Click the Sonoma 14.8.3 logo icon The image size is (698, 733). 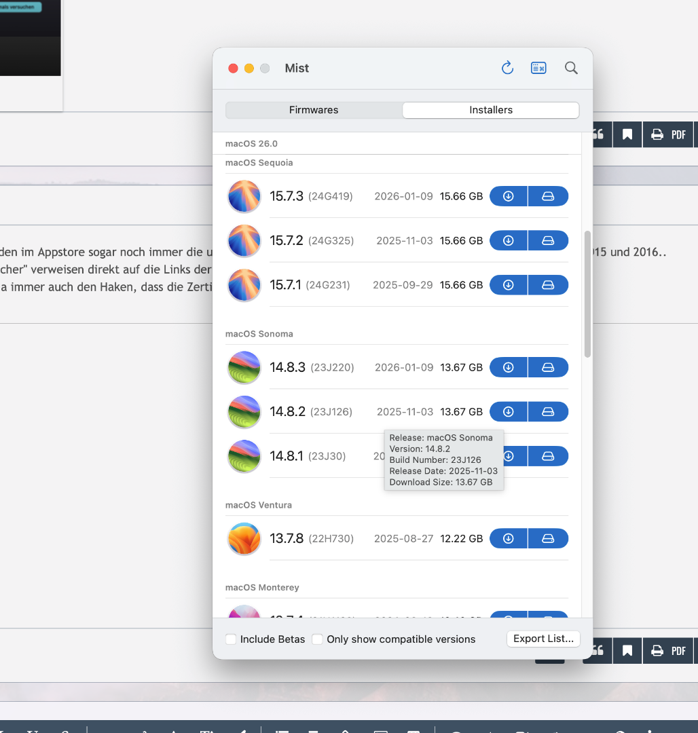coord(244,367)
